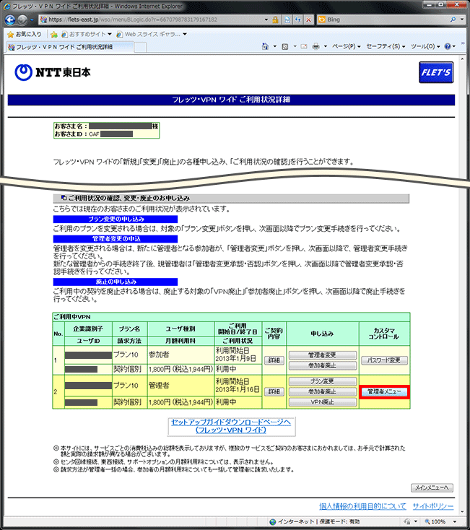
Task: Click the NTT東日本 logo
Action: (53, 72)
